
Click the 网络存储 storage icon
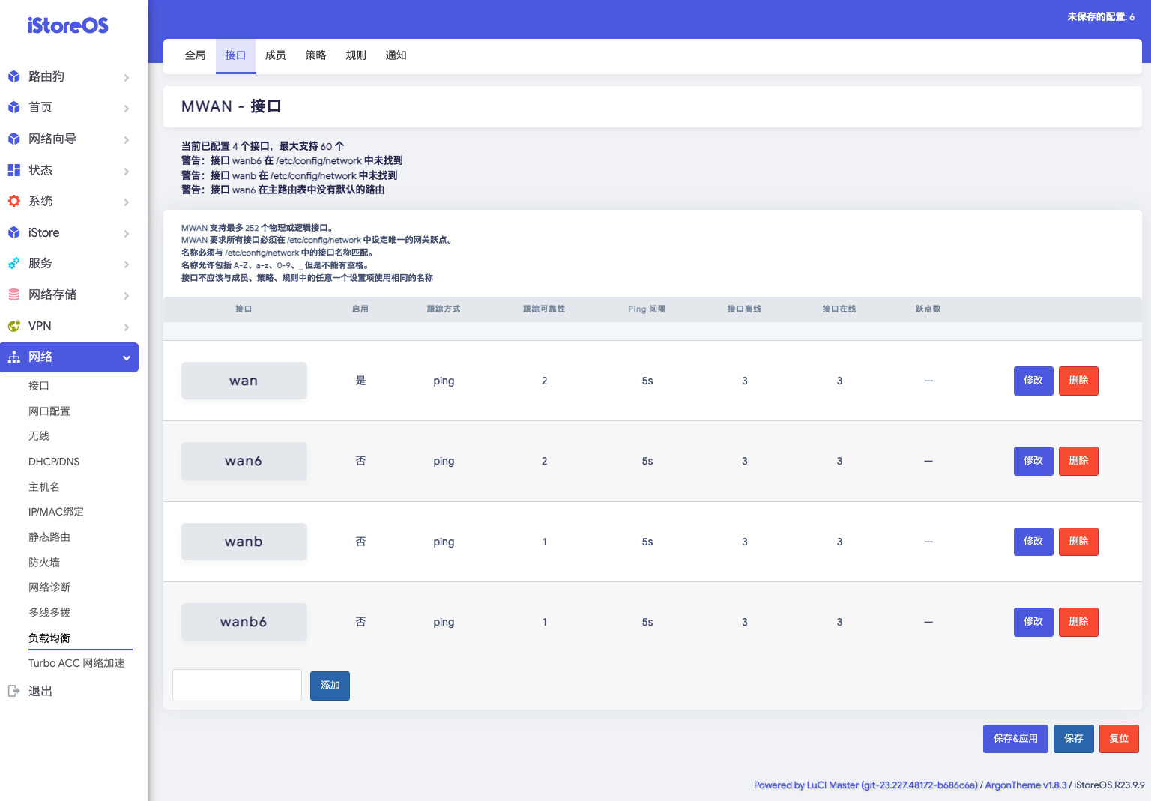(13, 294)
